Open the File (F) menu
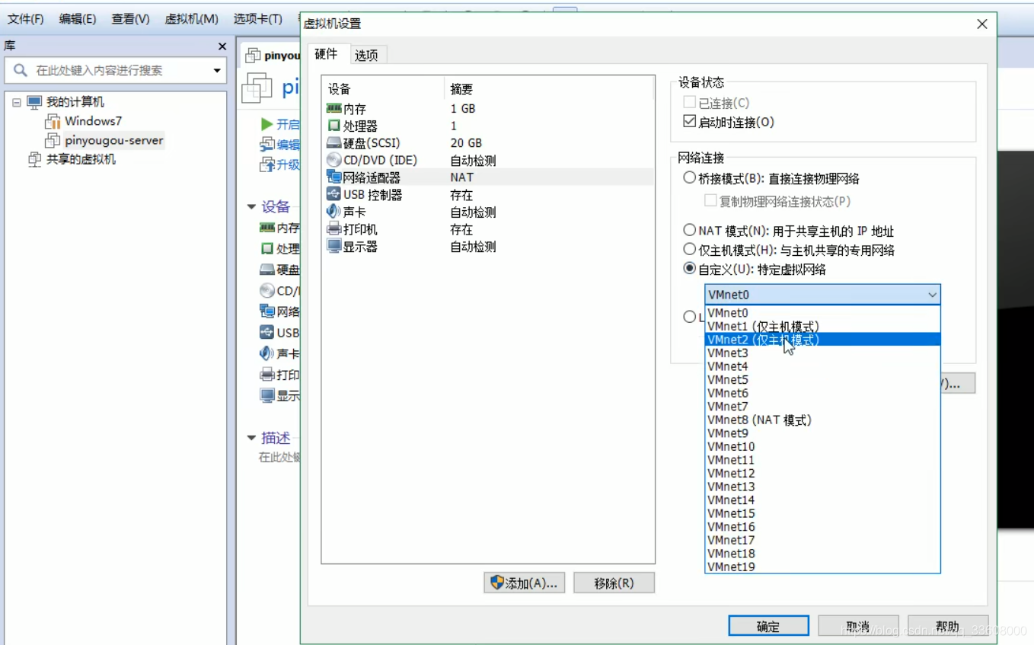The image size is (1034, 645). (25, 18)
